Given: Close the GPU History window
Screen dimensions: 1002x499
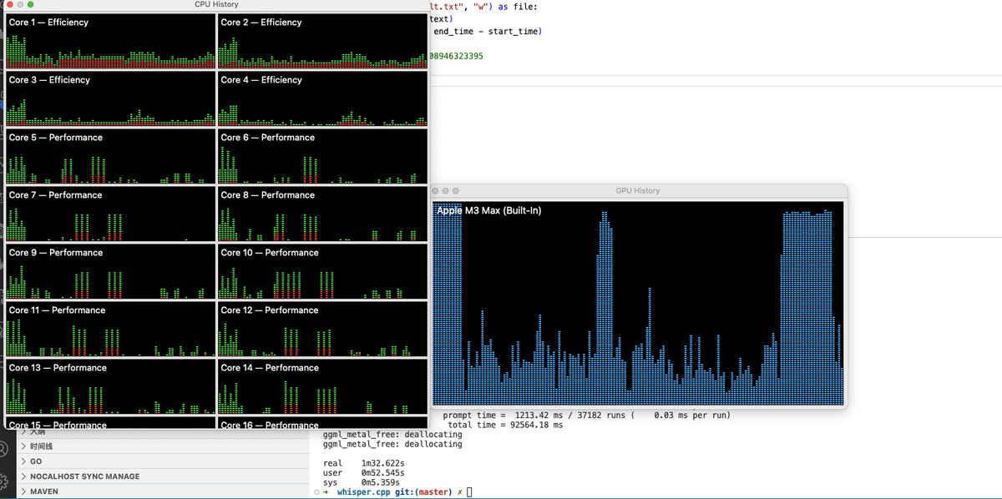Looking at the screenshot, I should click(435, 191).
